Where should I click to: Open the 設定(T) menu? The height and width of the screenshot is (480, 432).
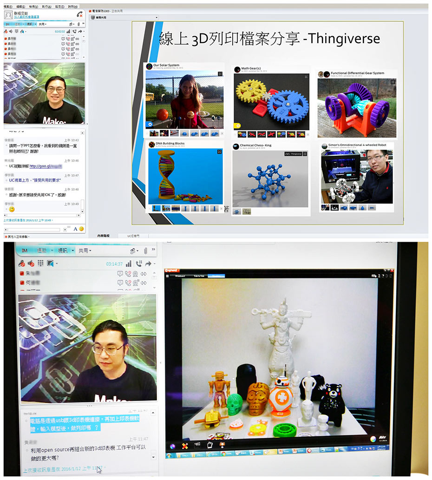tap(59, 7)
